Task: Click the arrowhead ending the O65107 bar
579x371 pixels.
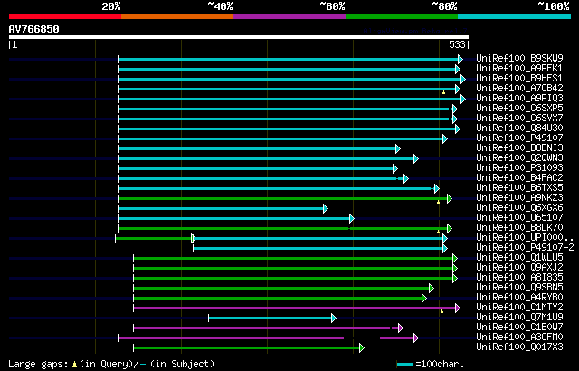Action: (352, 219)
